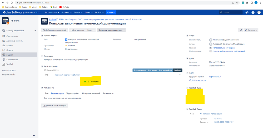Screen dimensions: 263x138
Task: Open the feedback megaphone icon
Action: (x=247, y=12)
